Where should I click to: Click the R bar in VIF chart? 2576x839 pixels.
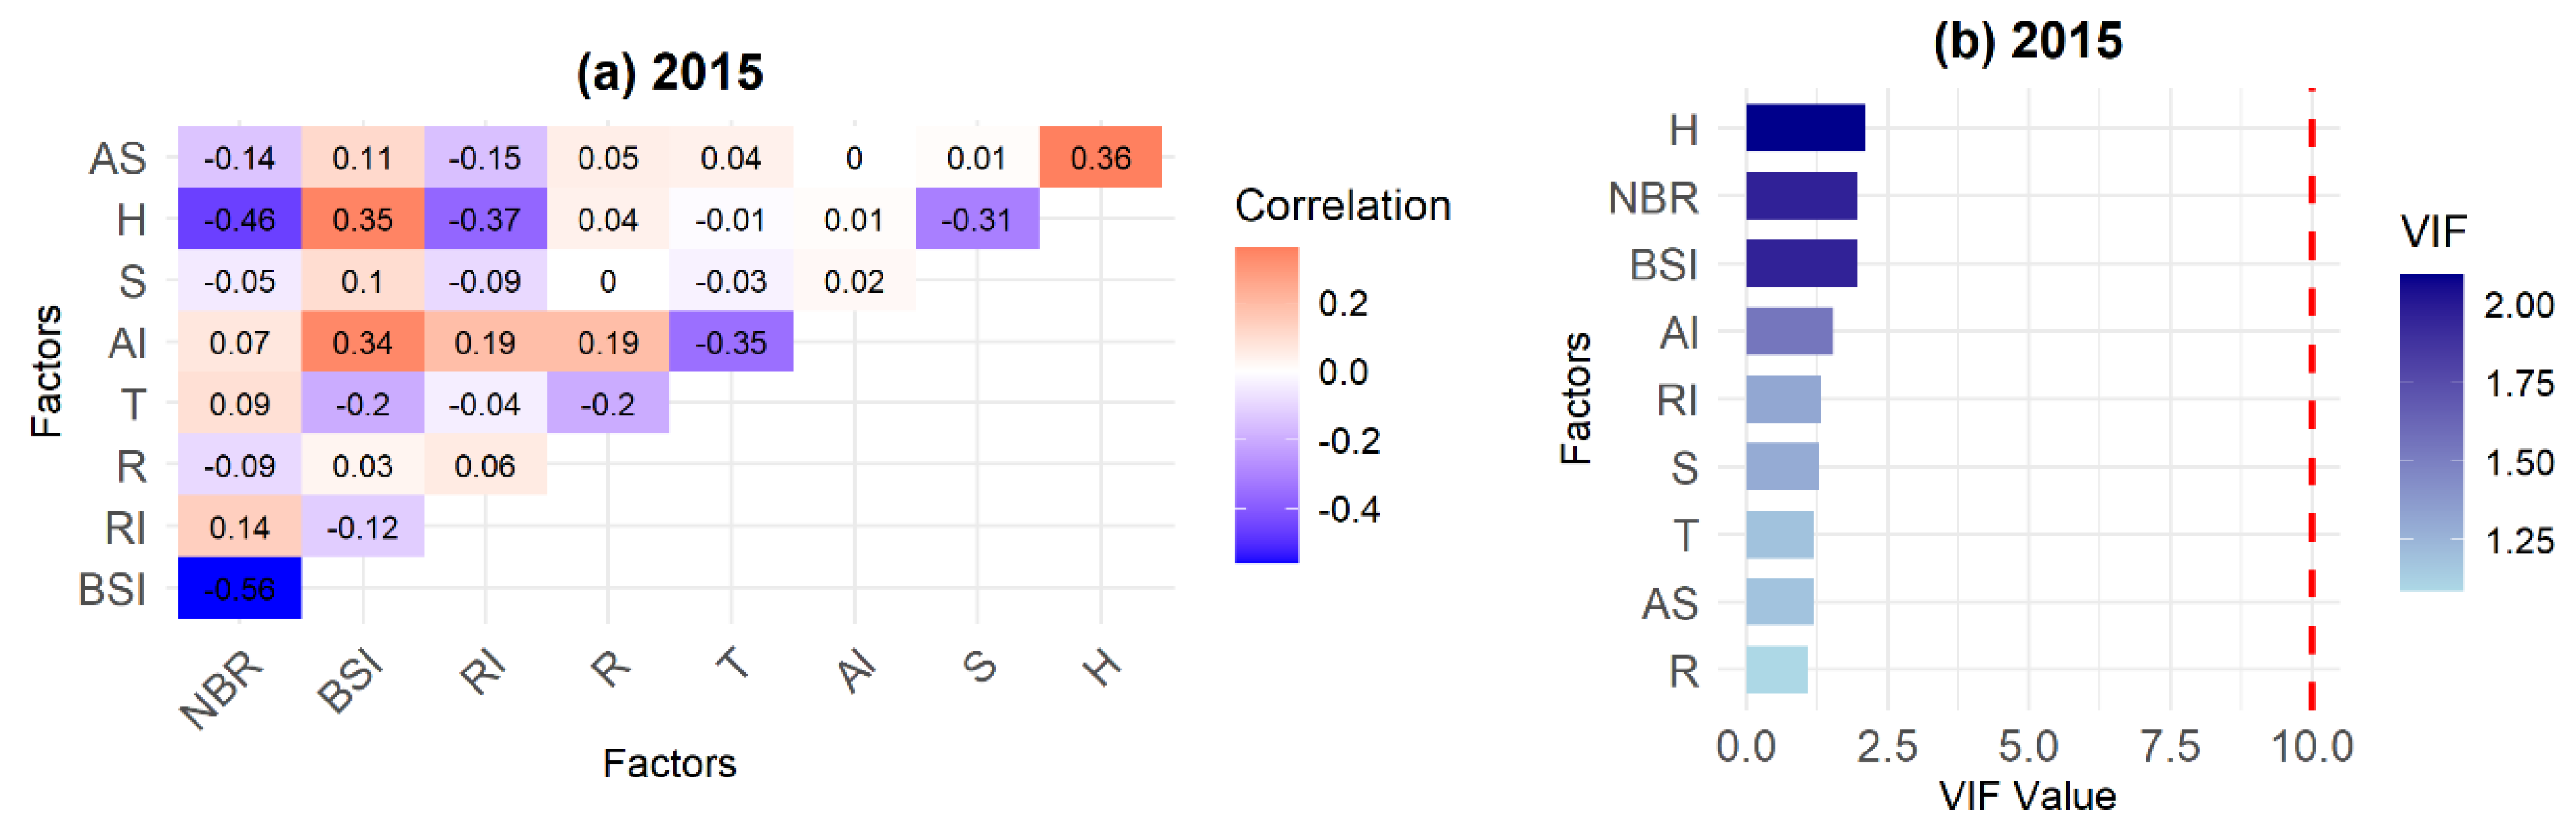tap(1777, 670)
